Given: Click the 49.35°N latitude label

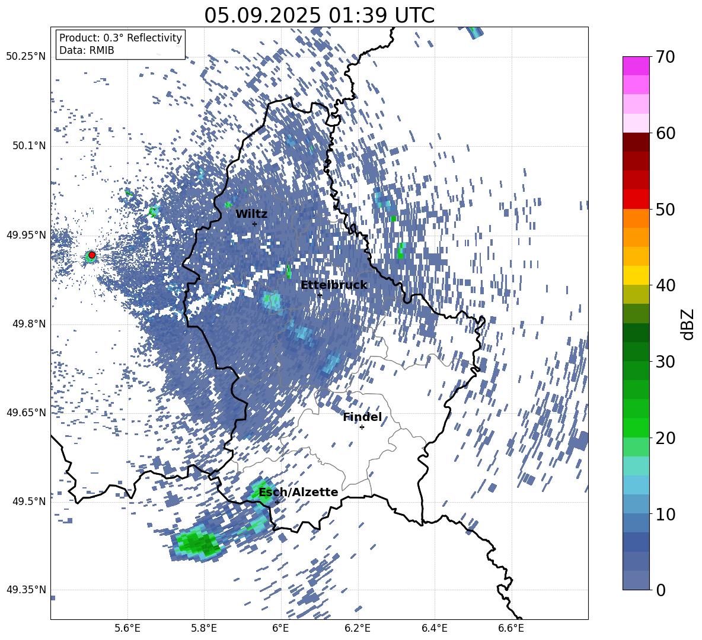Looking at the screenshot, I should [26, 590].
